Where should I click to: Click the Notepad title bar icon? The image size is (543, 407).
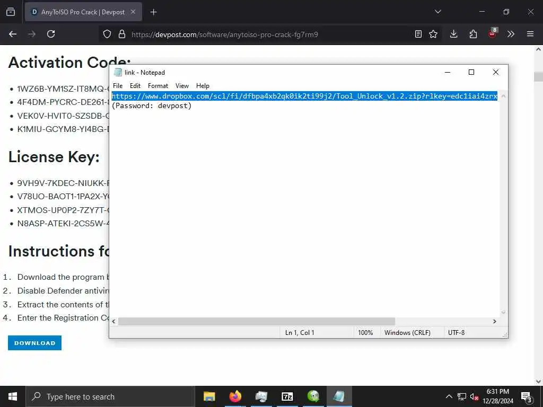(x=118, y=72)
